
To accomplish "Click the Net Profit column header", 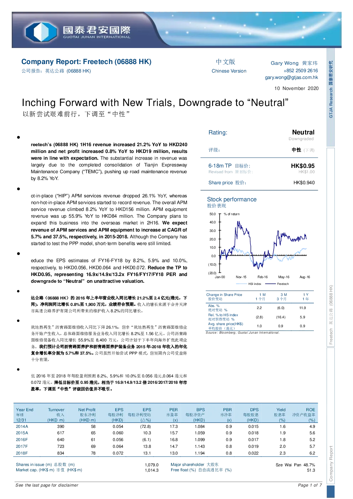I will (87, 415).
